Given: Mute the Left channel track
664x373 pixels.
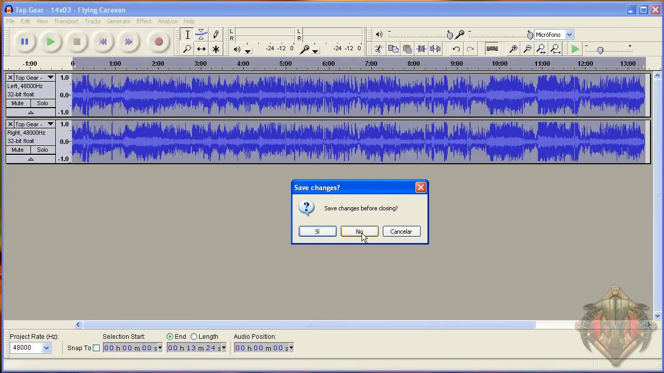Looking at the screenshot, I should pos(18,103).
